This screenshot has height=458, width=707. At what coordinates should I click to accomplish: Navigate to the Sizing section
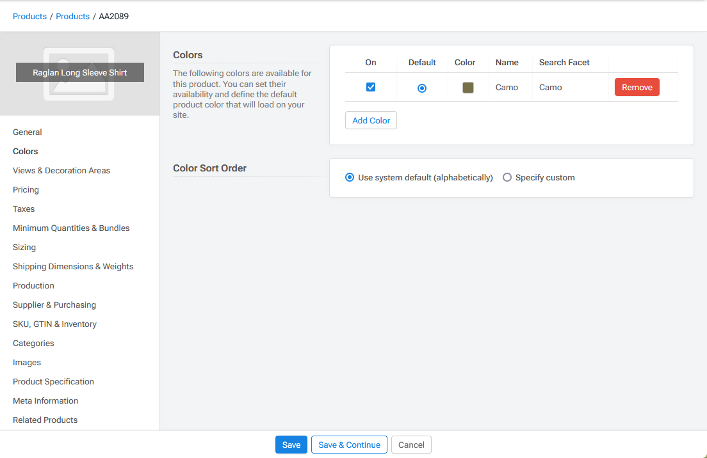[24, 248]
